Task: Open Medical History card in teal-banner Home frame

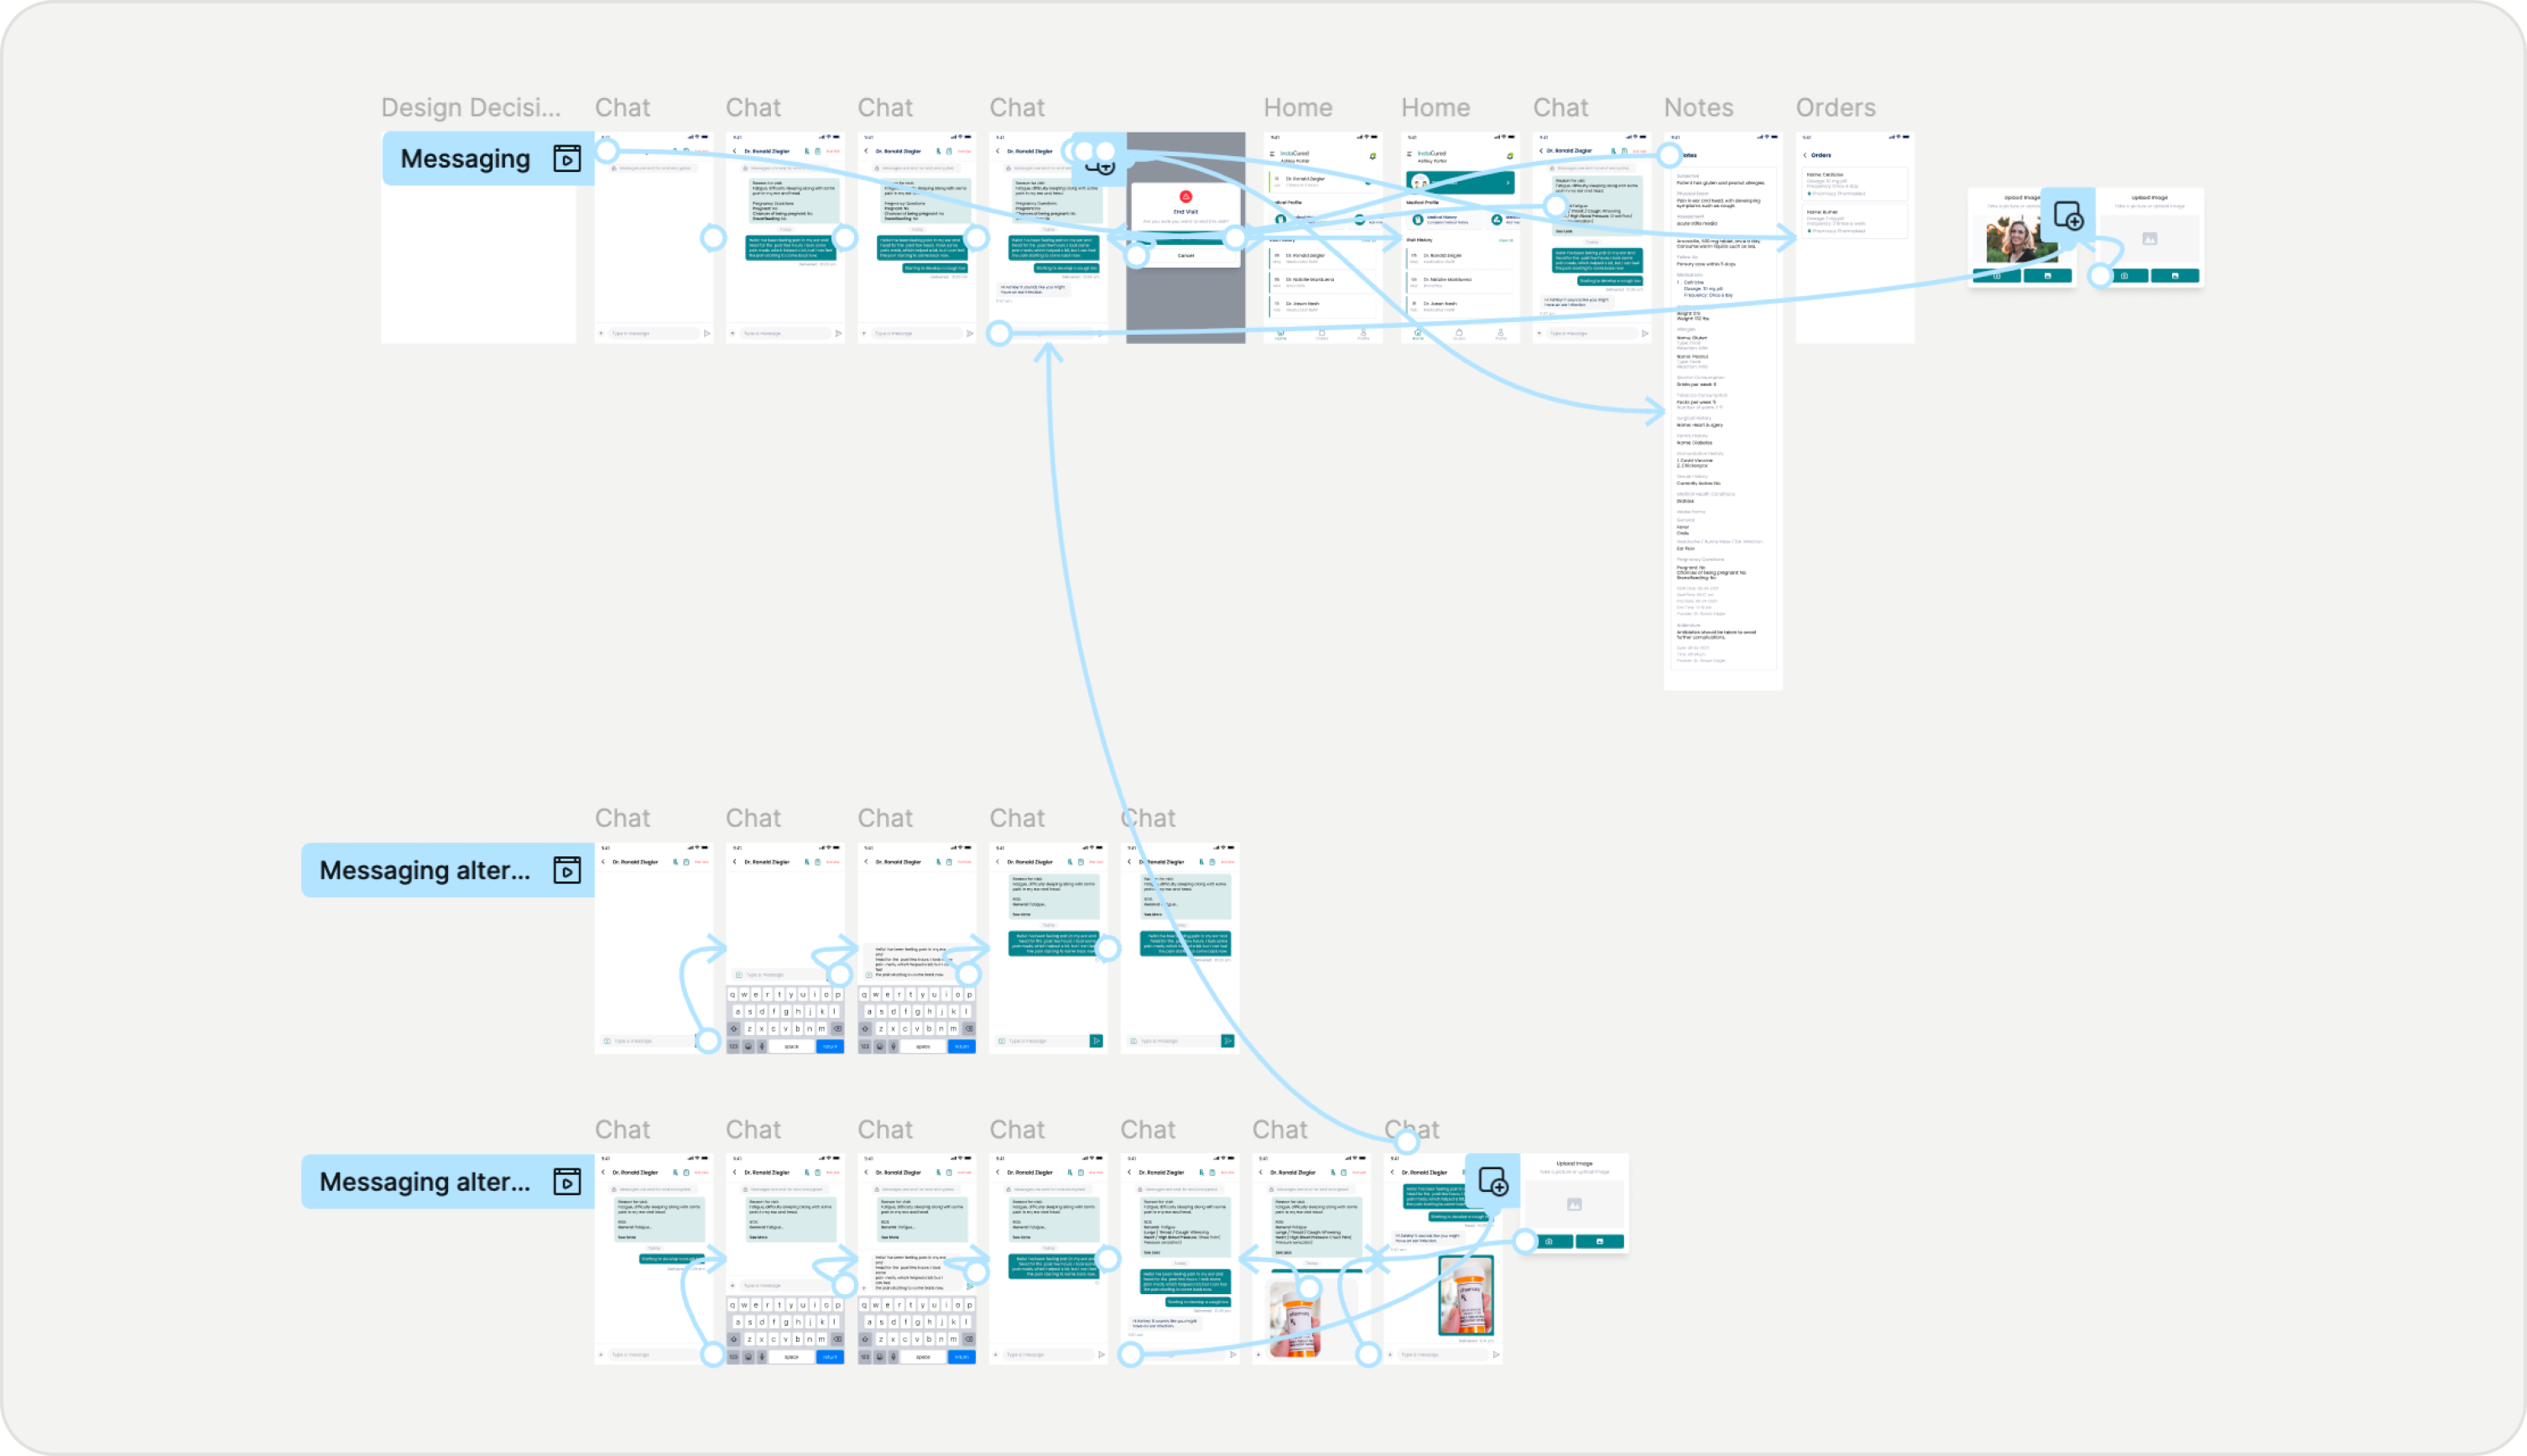Action: 1444,219
